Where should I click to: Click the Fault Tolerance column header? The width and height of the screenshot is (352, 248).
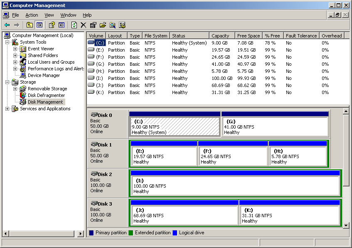(x=301, y=35)
